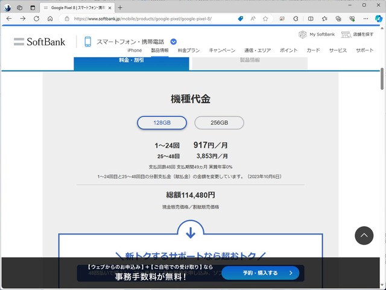Viewport: 386px width, 290px height.
Task: Open the 料金プラン menu item
Action: (189, 50)
